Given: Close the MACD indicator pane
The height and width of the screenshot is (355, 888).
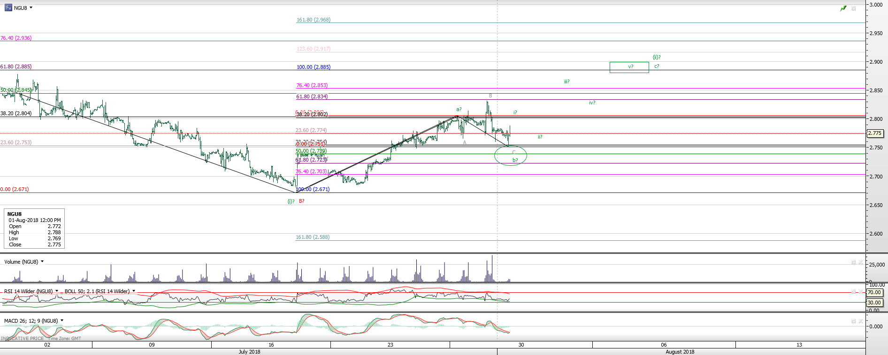Looking at the screenshot, I should [860, 321].
